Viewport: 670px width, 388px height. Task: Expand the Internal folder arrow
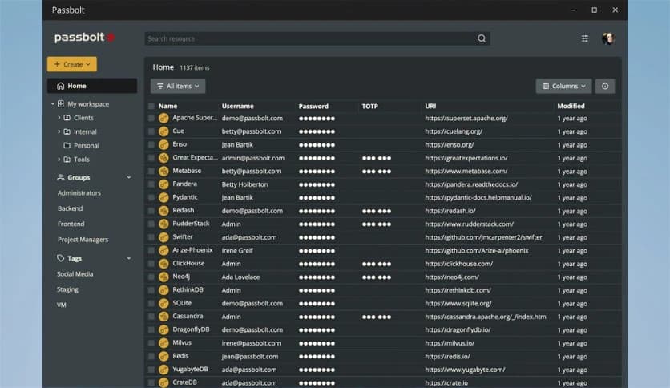point(59,132)
